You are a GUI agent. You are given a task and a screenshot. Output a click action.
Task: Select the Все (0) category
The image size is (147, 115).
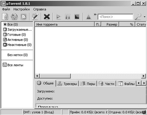point(17,25)
